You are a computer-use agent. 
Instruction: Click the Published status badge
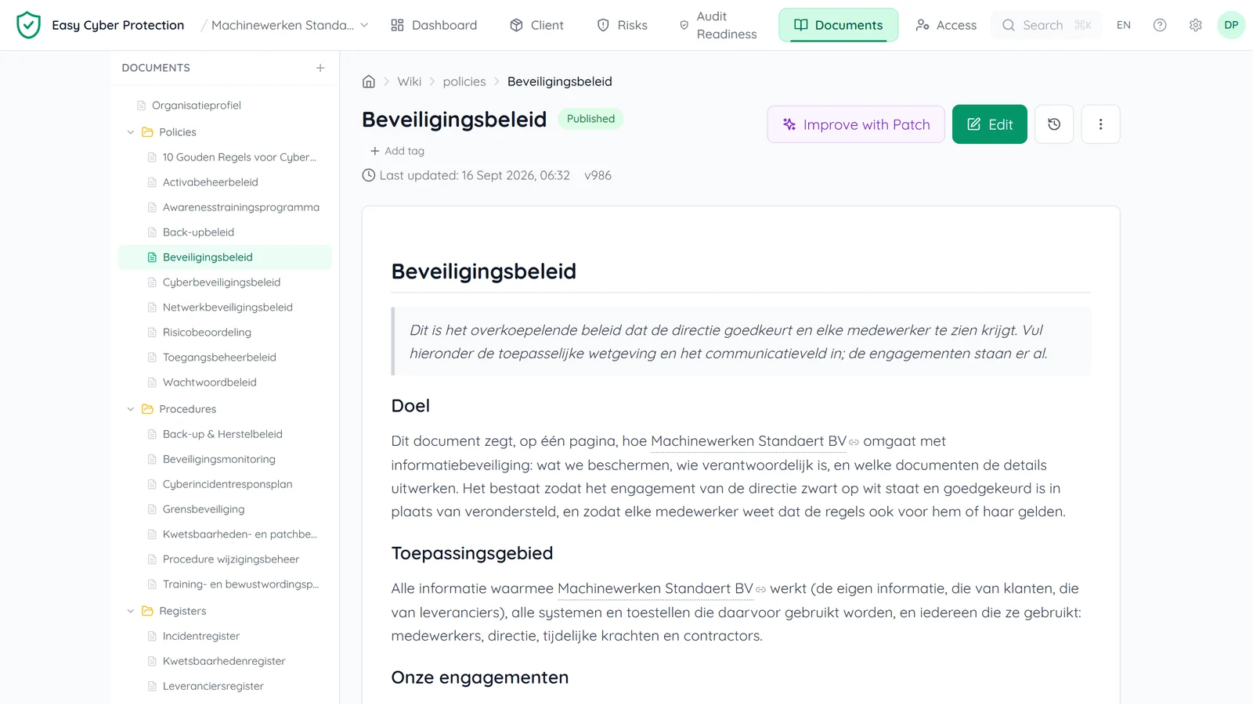pos(590,119)
